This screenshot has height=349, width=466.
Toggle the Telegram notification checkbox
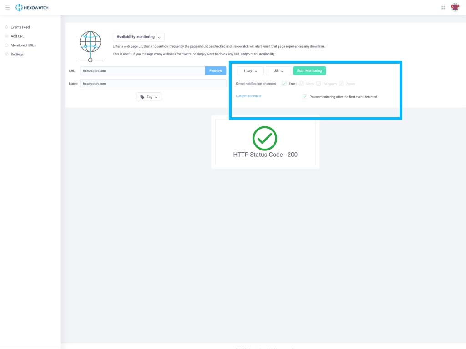319,84
